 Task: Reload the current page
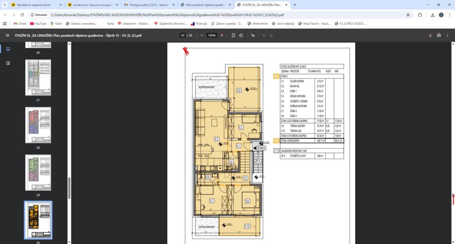point(22,15)
